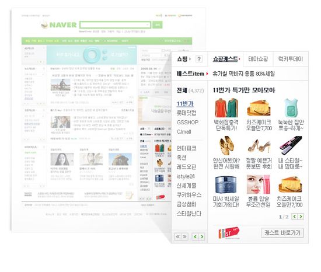The width and height of the screenshot is (321, 272).
Task: Open the dropdown arrow inside search box
Action: pos(148,25)
